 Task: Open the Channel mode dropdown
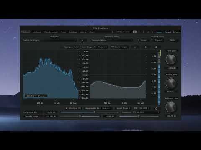coord(112,40)
